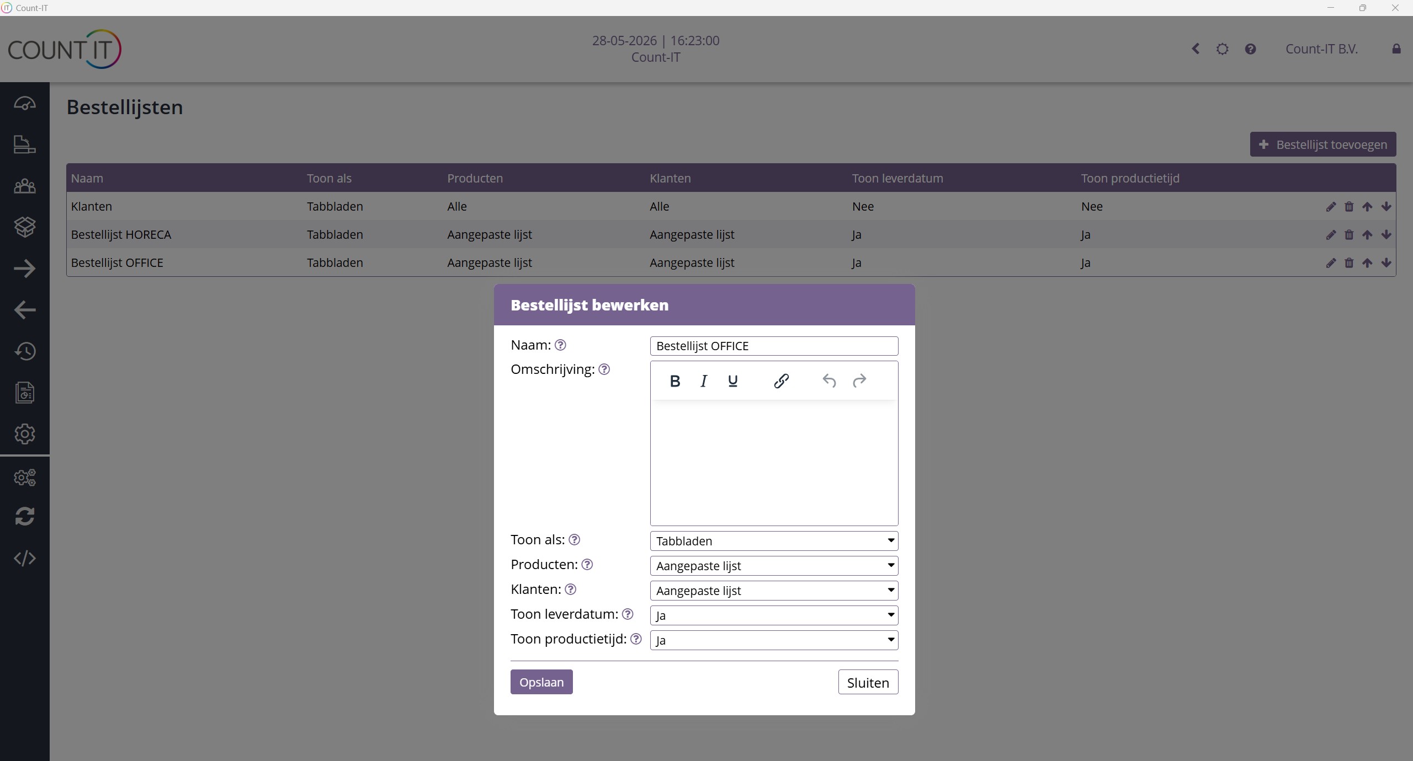The image size is (1413, 761).
Task: Show help for the Omschrijving field
Action: pos(604,369)
